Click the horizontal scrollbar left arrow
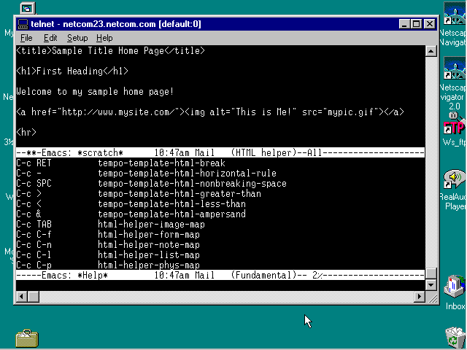The height and width of the screenshot is (350, 467). [x=22, y=297]
